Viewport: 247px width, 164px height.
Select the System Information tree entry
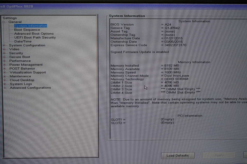30,26
